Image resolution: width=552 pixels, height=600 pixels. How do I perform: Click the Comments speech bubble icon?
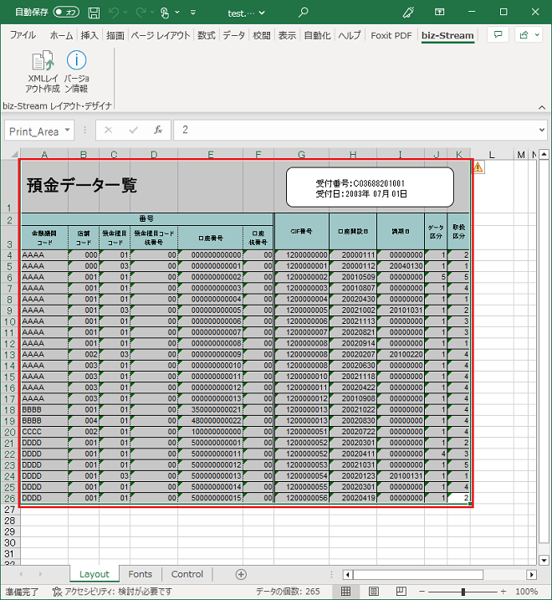click(x=498, y=35)
